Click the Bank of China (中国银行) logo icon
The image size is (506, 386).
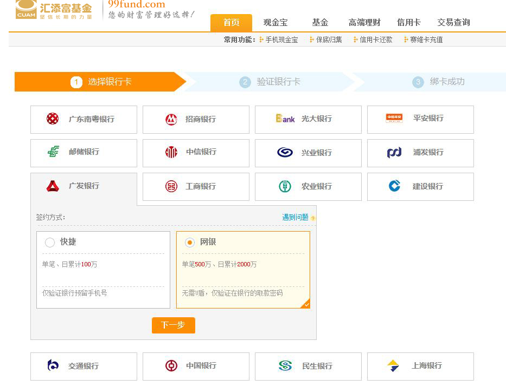tap(171, 366)
